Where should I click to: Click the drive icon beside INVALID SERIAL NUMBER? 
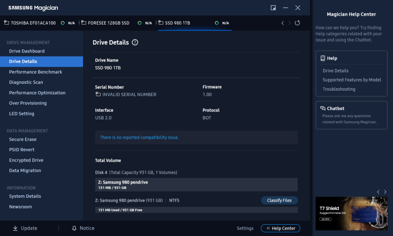tap(98, 94)
